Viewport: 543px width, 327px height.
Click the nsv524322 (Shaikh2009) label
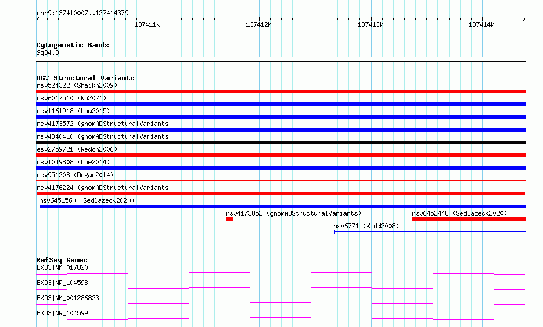point(77,85)
